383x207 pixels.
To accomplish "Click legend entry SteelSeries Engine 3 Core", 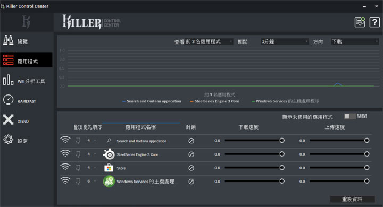I will click(215, 101).
